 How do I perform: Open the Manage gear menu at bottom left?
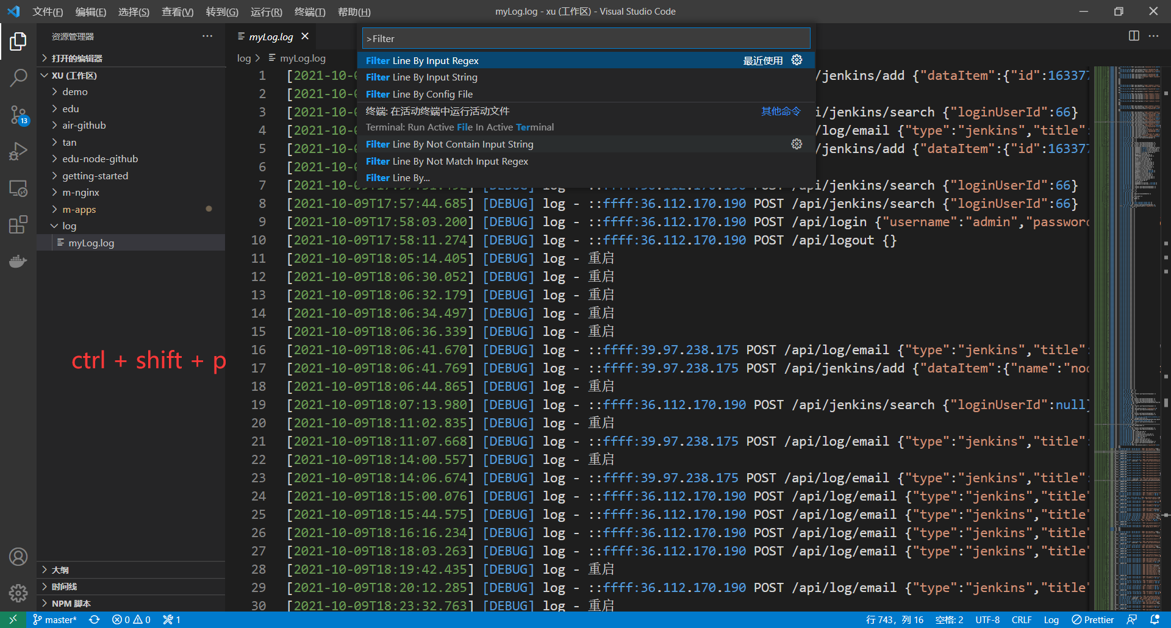(x=18, y=593)
